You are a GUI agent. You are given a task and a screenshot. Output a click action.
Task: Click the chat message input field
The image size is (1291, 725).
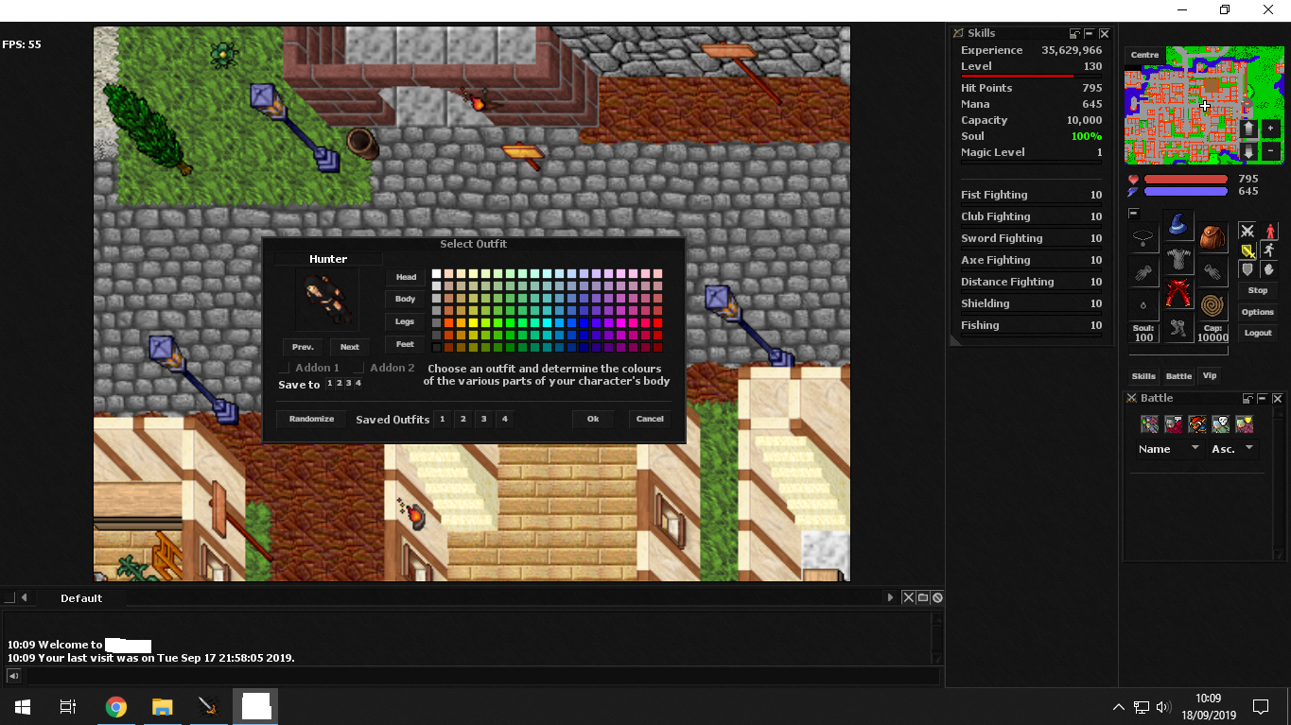coord(482,676)
